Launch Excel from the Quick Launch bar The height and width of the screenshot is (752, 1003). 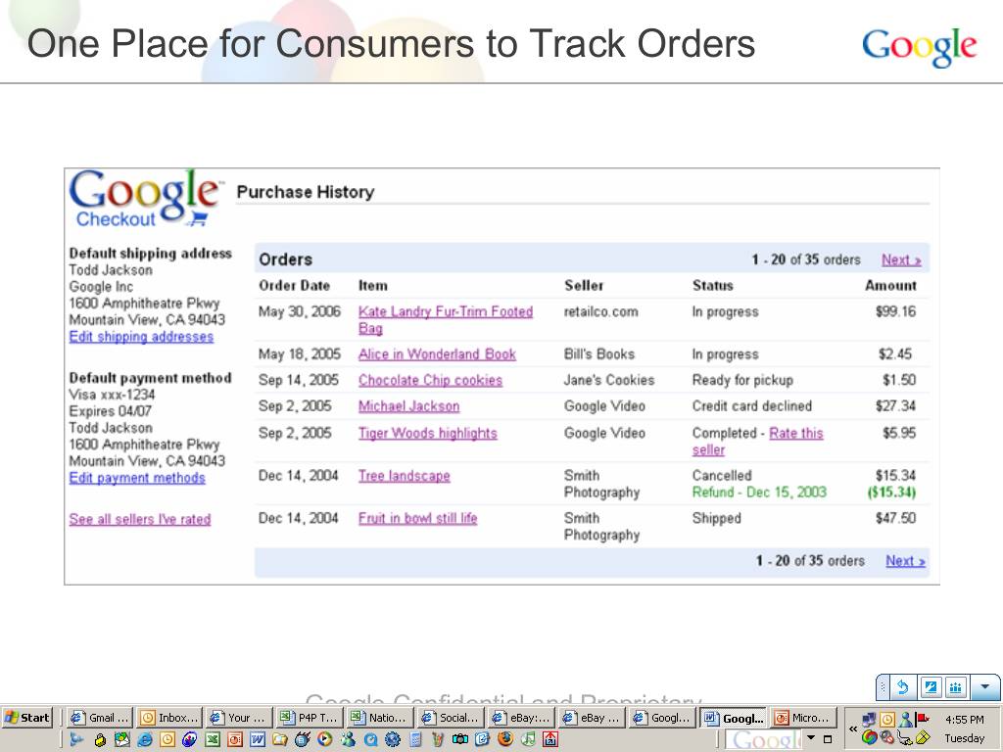[213, 740]
